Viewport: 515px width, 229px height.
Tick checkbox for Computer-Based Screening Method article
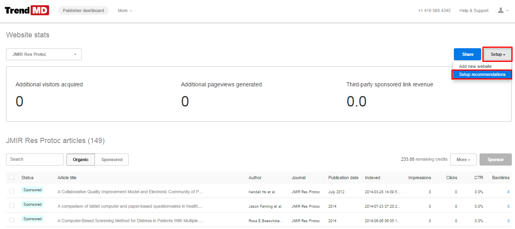click(x=12, y=220)
